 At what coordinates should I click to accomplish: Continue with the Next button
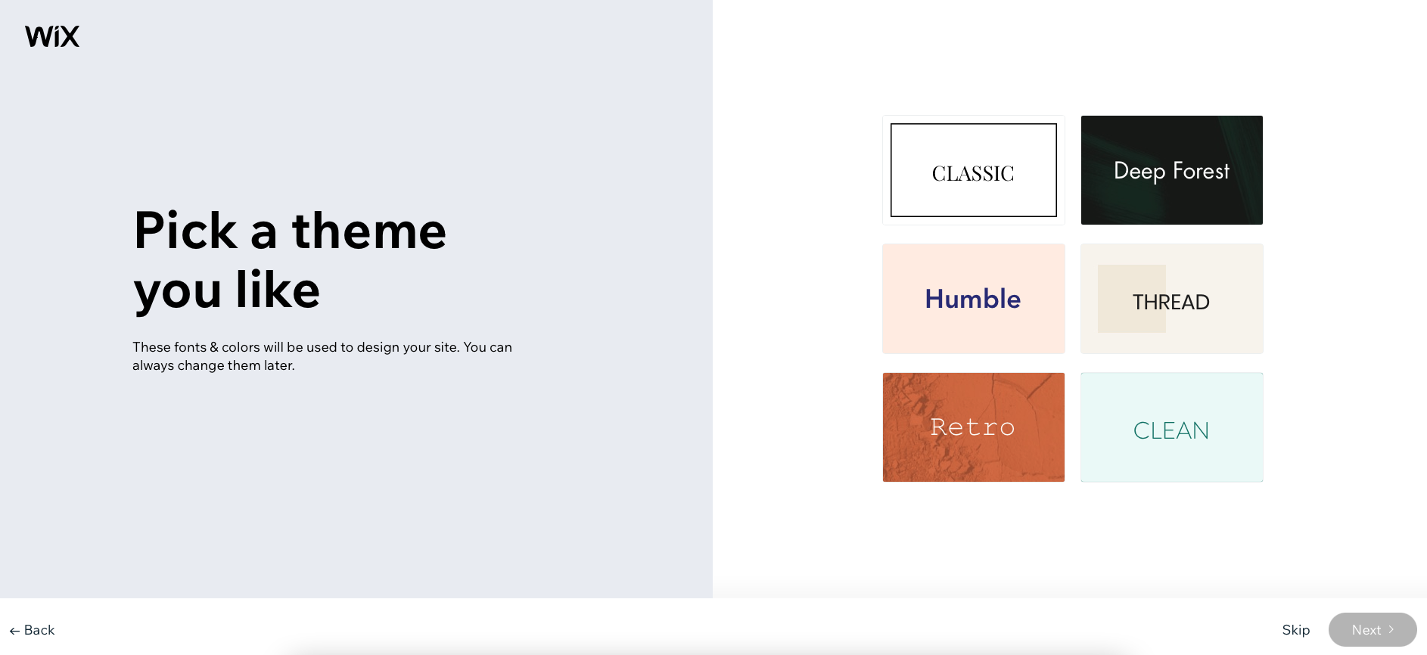1373,629
